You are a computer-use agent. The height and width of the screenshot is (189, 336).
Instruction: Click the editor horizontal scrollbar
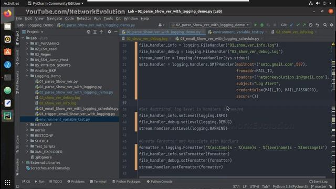tap(233, 177)
